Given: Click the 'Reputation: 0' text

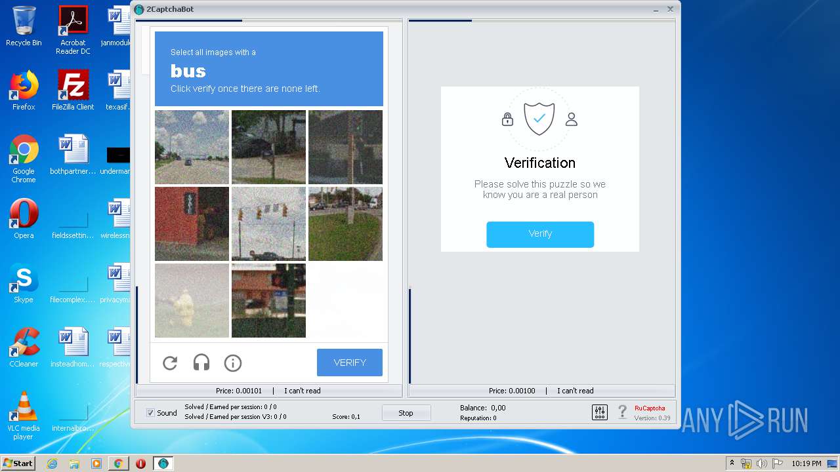Looking at the screenshot, I should pos(478,418).
